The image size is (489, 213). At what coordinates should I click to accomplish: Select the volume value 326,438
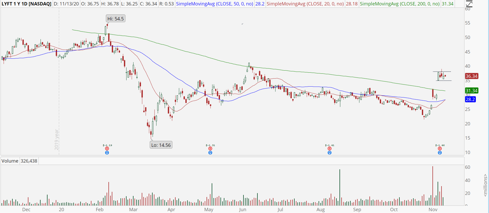pos(29,161)
